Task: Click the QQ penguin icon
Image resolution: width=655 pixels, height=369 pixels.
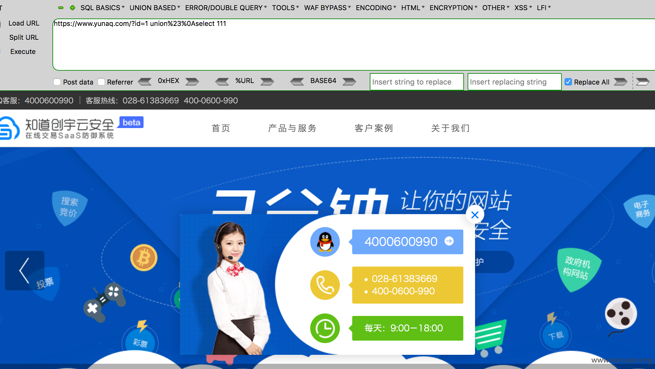Action: [x=325, y=242]
